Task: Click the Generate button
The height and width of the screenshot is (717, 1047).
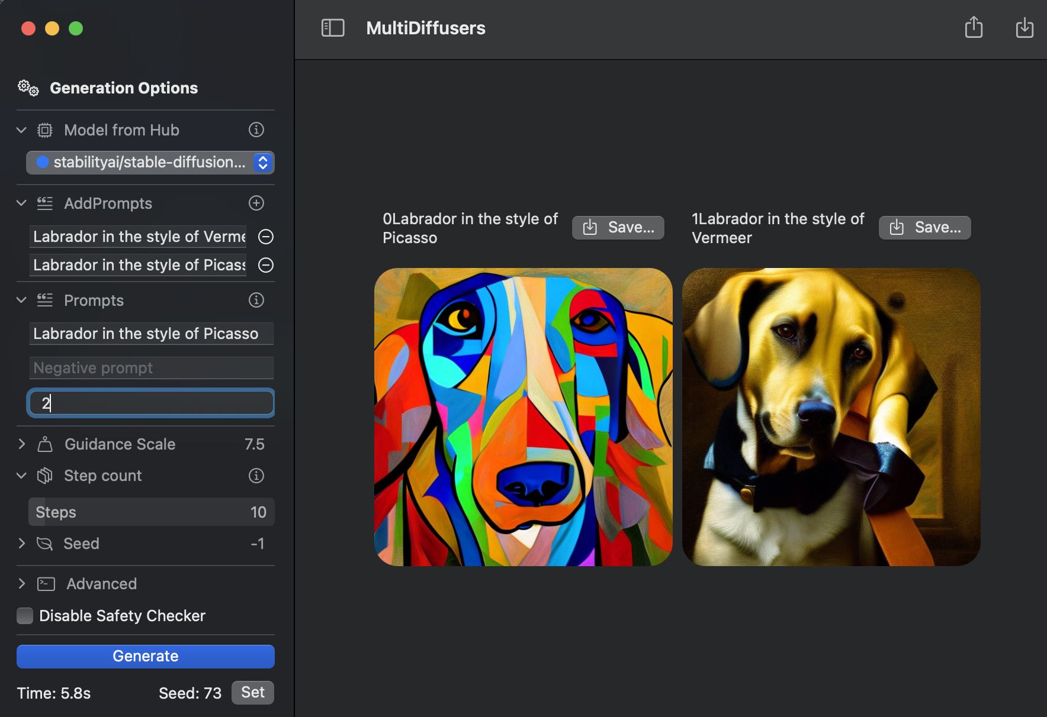Action: point(146,656)
